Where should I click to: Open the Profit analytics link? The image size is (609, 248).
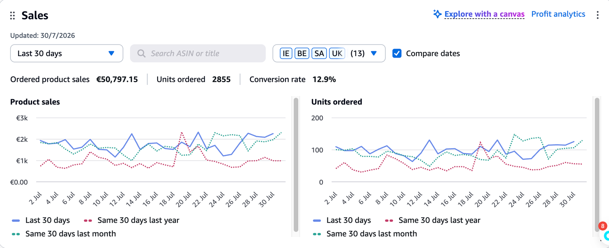pyautogui.click(x=558, y=14)
